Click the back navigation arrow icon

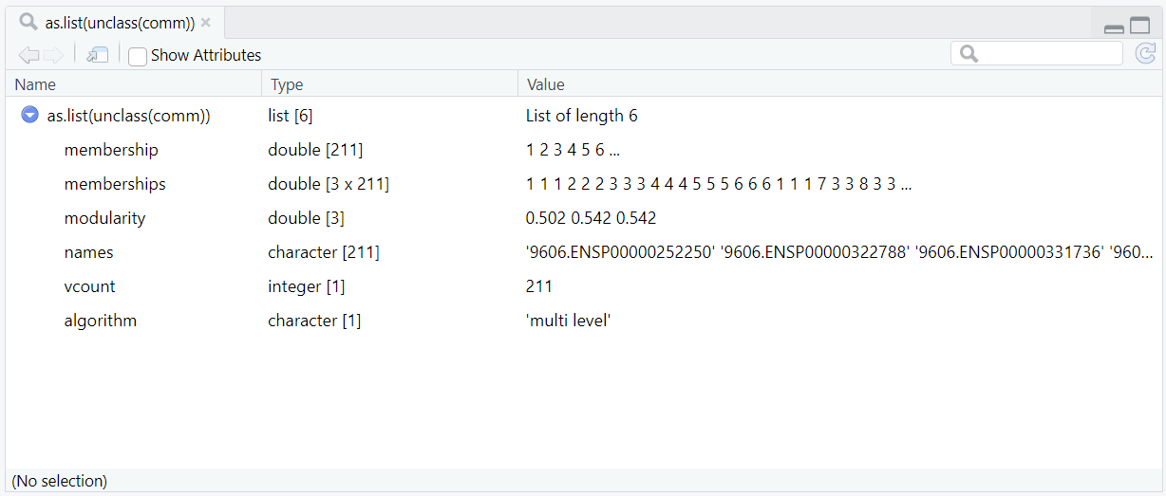28,55
